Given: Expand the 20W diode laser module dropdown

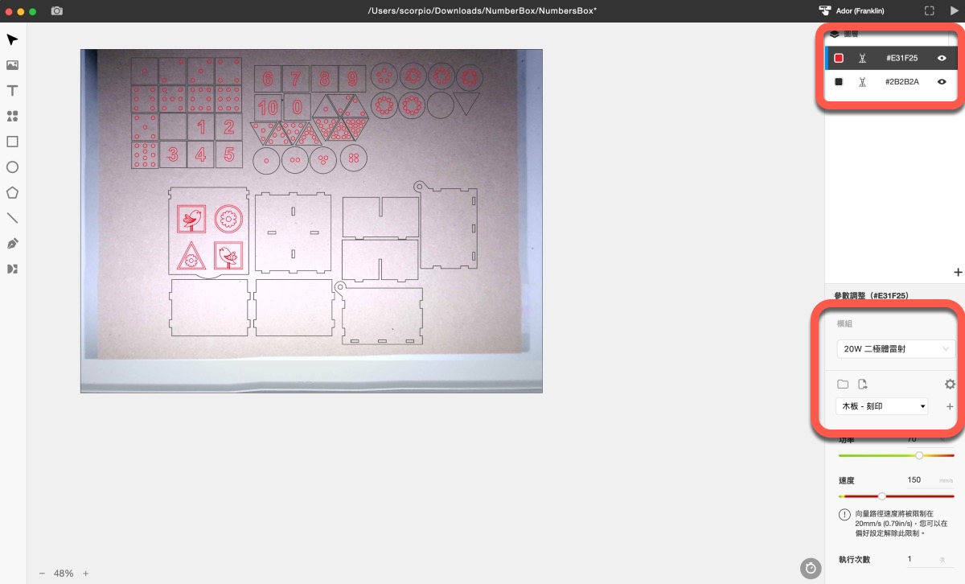Looking at the screenshot, I should tap(895, 349).
